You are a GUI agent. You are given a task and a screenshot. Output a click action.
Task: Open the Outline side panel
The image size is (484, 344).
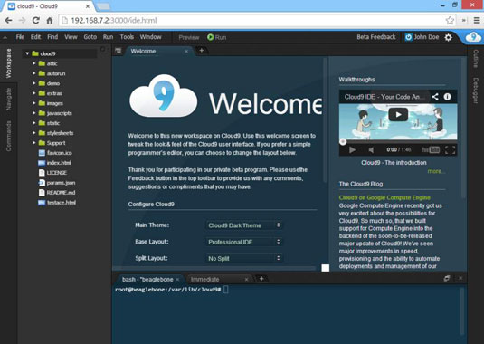click(476, 59)
